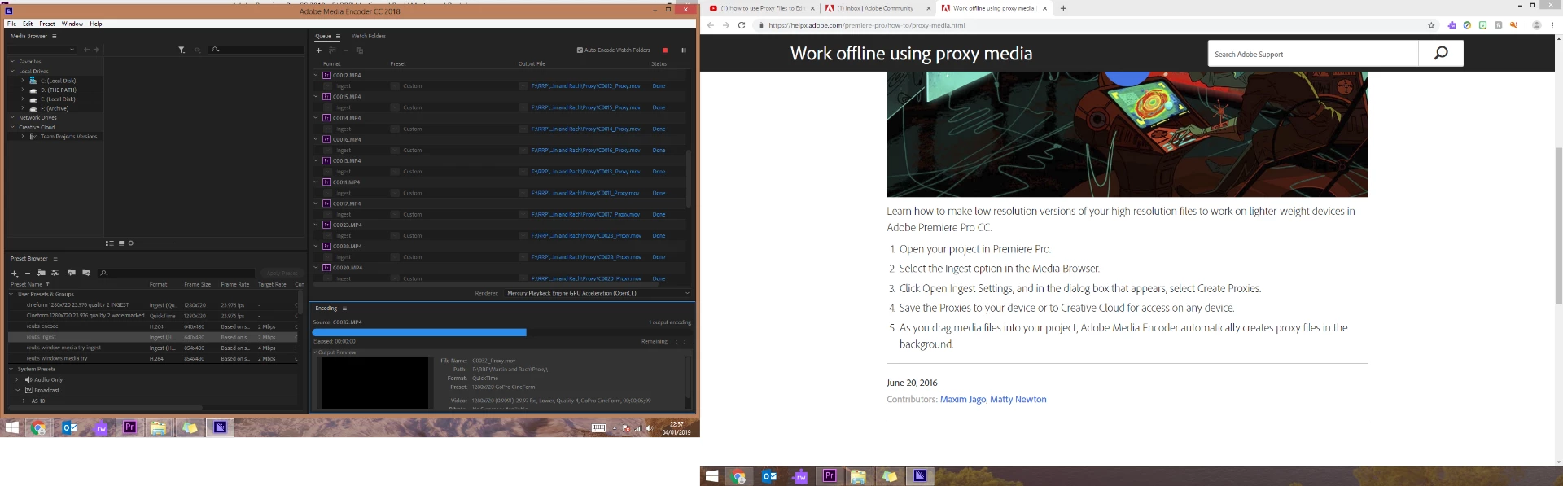Click the Preset Browser search field
1563x486 pixels.
177,273
